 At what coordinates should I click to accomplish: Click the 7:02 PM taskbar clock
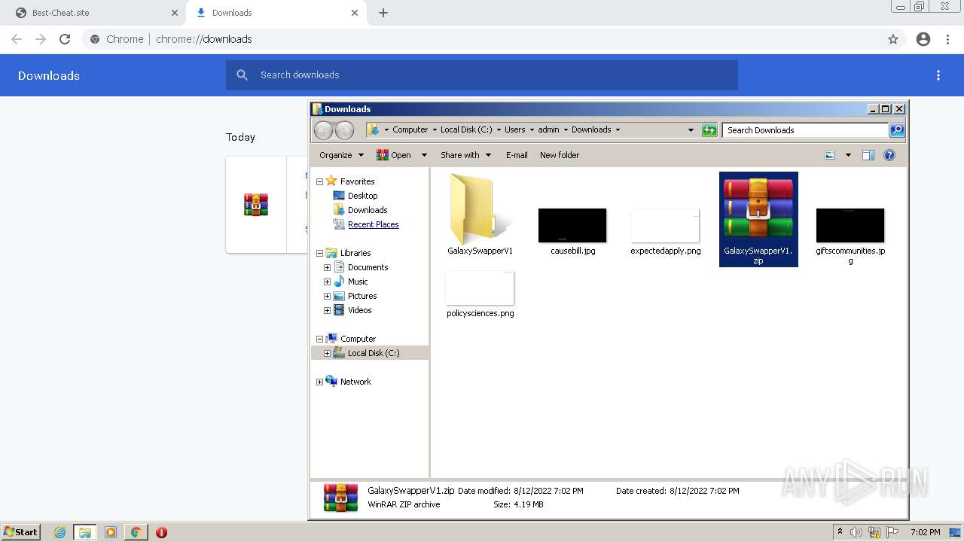[925, 532]
